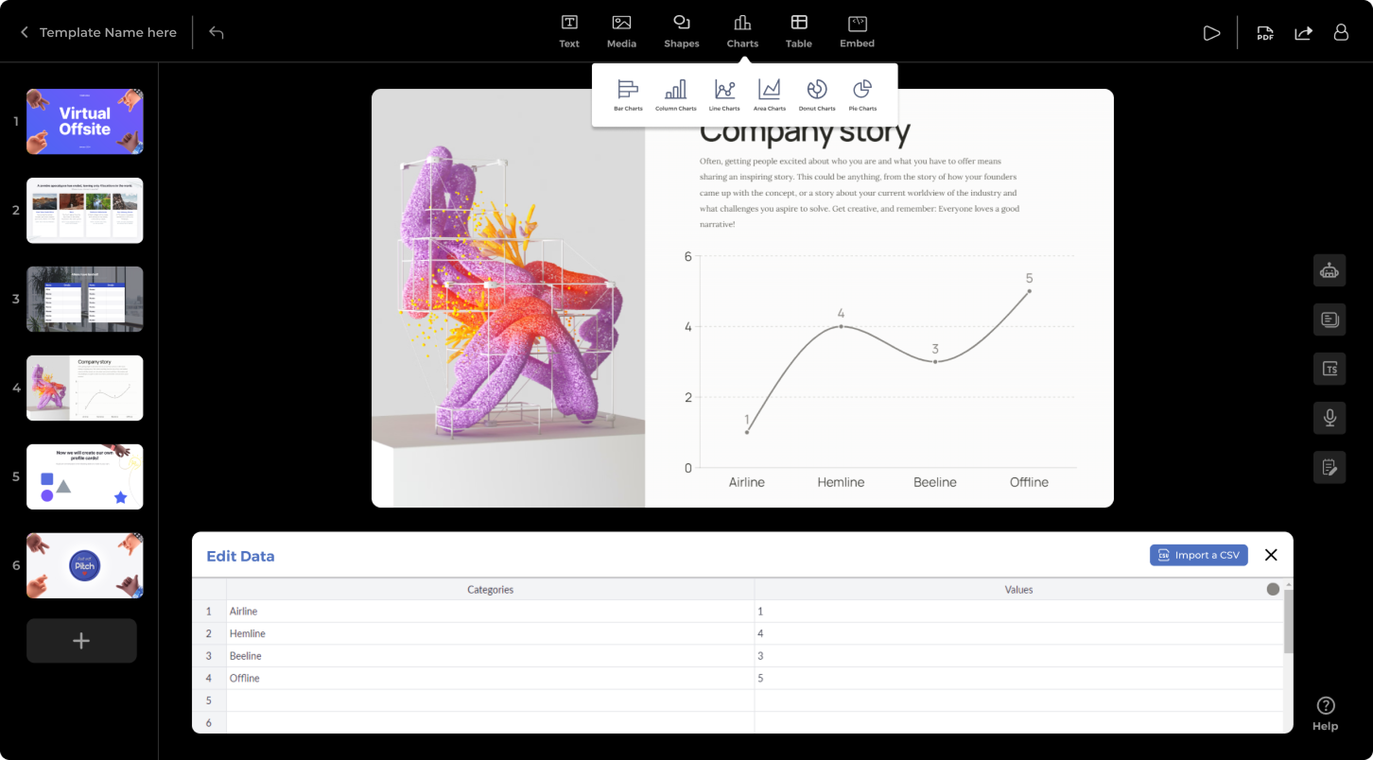Export presentation as PDF
1373x760 pixels.
(x=1265, y=33)
